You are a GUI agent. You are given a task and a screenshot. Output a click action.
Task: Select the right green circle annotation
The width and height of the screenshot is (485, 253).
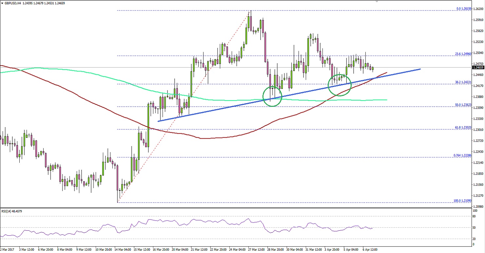pos(340,85)
